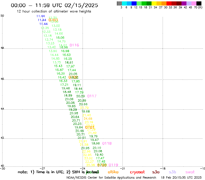Image resolution: width=205 pixels, height=180 pixels.
Task: Click the yellow '21.79' wave height value
Action: [84, 108]
